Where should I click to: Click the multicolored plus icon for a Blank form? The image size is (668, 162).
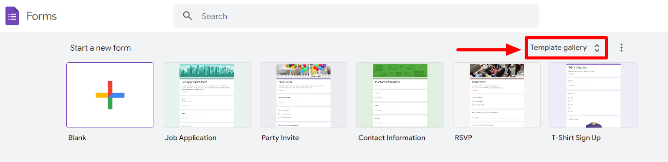tap(110, 95)
